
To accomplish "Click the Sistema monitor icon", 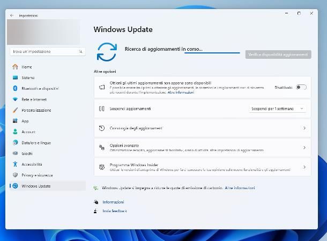I will 15,77.
